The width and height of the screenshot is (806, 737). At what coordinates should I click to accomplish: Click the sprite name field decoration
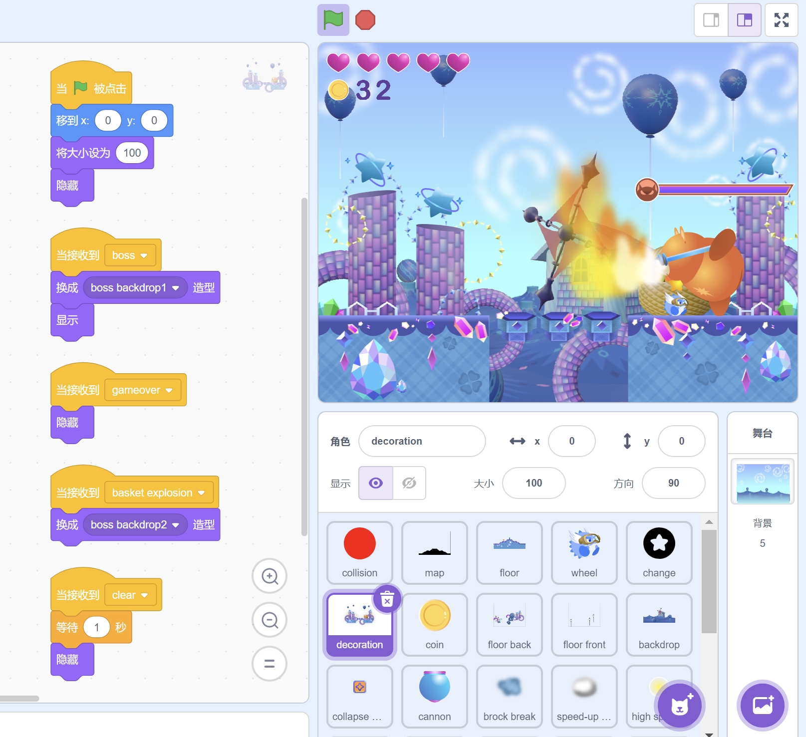422,441
